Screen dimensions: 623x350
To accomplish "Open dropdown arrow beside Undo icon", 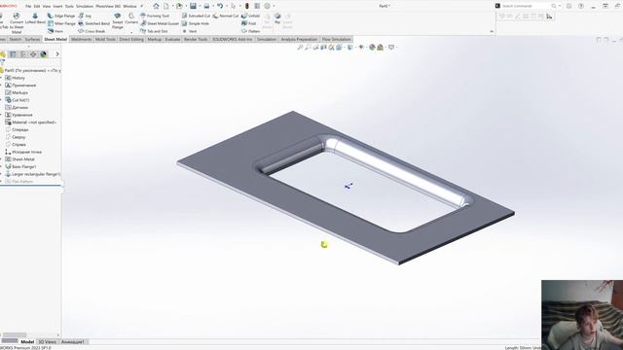I will 226,6.
